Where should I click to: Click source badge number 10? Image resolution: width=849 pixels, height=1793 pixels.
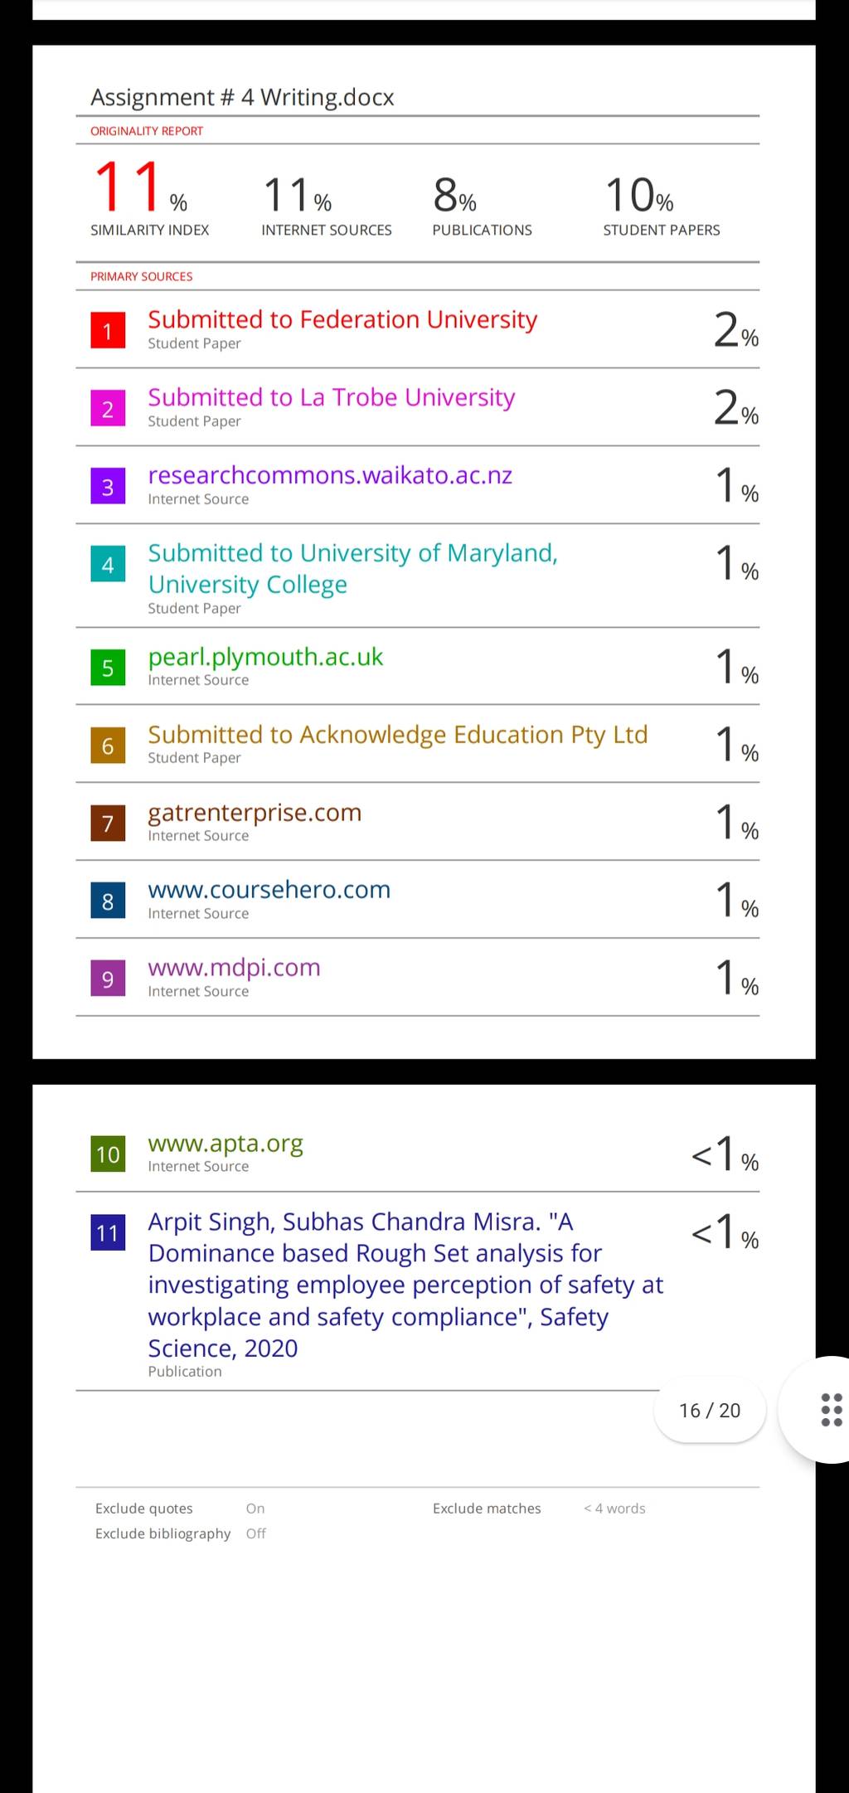108,1154
